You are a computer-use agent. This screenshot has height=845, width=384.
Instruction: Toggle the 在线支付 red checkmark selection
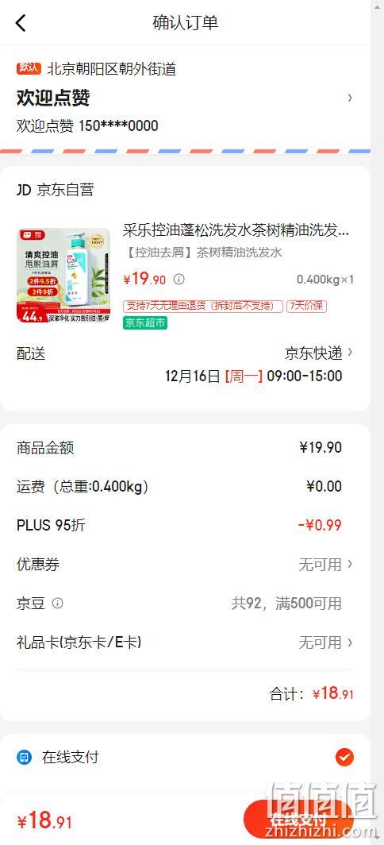(x=344, y=758)
